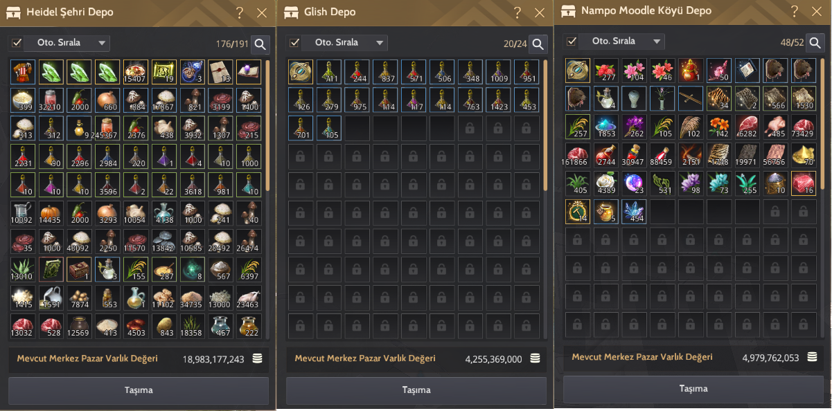832x411 pixels.
Task: Toggle Oto. Sırala checkbox in Nampo Moodle Depo
Action: pyautogui.click(x=572, y=42)
